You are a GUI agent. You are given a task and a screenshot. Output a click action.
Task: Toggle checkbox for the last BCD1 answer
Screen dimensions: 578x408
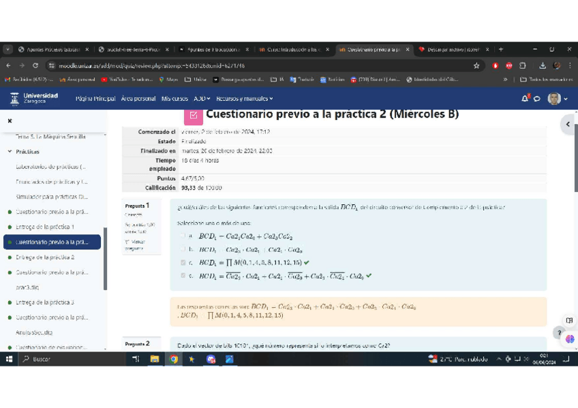coord(183,275)
